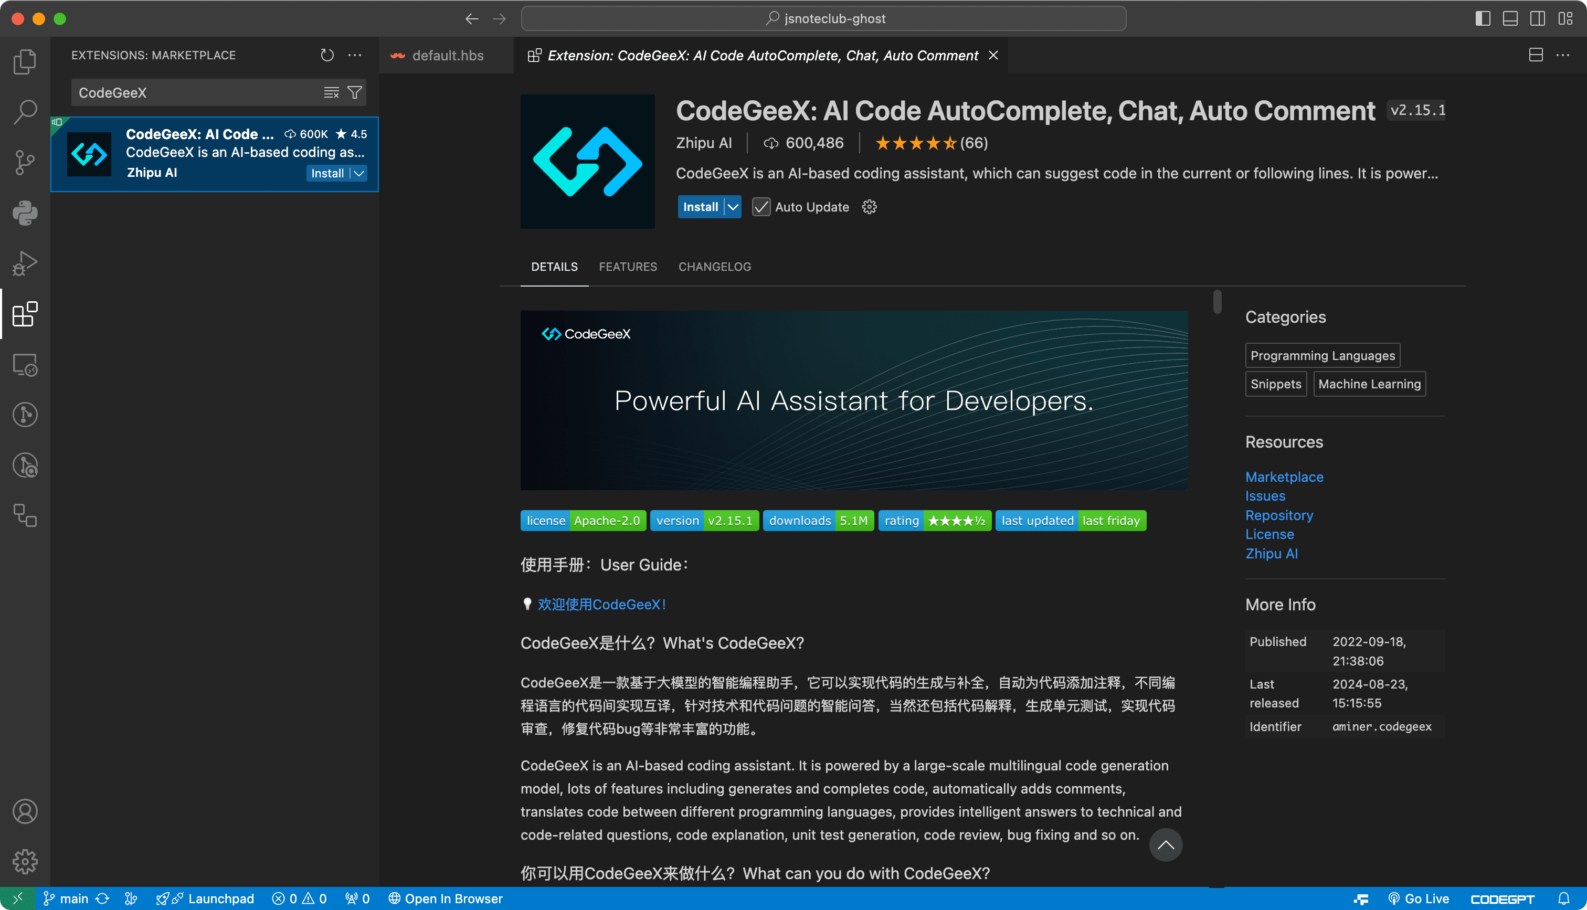Viewport: 1587px width, 910px height.
Task: Open the Marketplace resource link
Action: (x=1284, y=477)
